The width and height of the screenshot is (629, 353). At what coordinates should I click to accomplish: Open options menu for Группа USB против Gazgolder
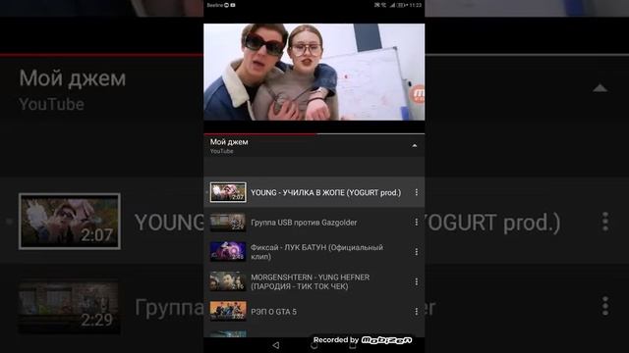click(x=417, y=223)
